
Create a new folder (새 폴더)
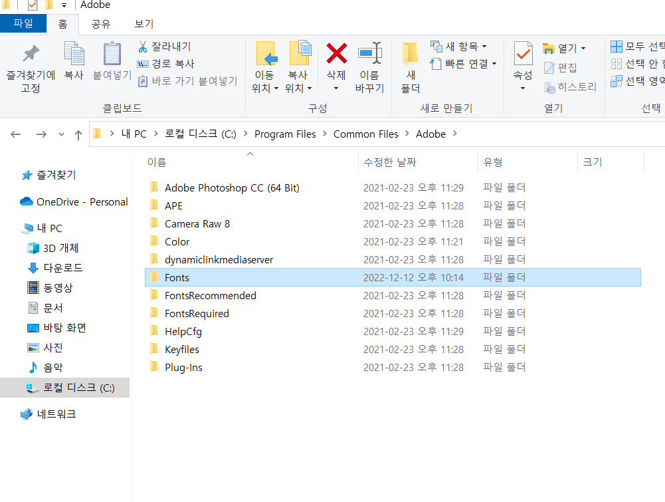[410, 68]
